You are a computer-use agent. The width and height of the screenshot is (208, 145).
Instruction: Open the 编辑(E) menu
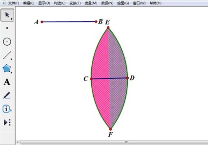(29, 3)
